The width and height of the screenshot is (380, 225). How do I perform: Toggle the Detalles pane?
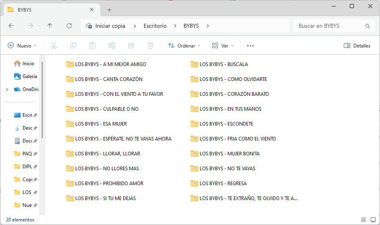[357, 46]
